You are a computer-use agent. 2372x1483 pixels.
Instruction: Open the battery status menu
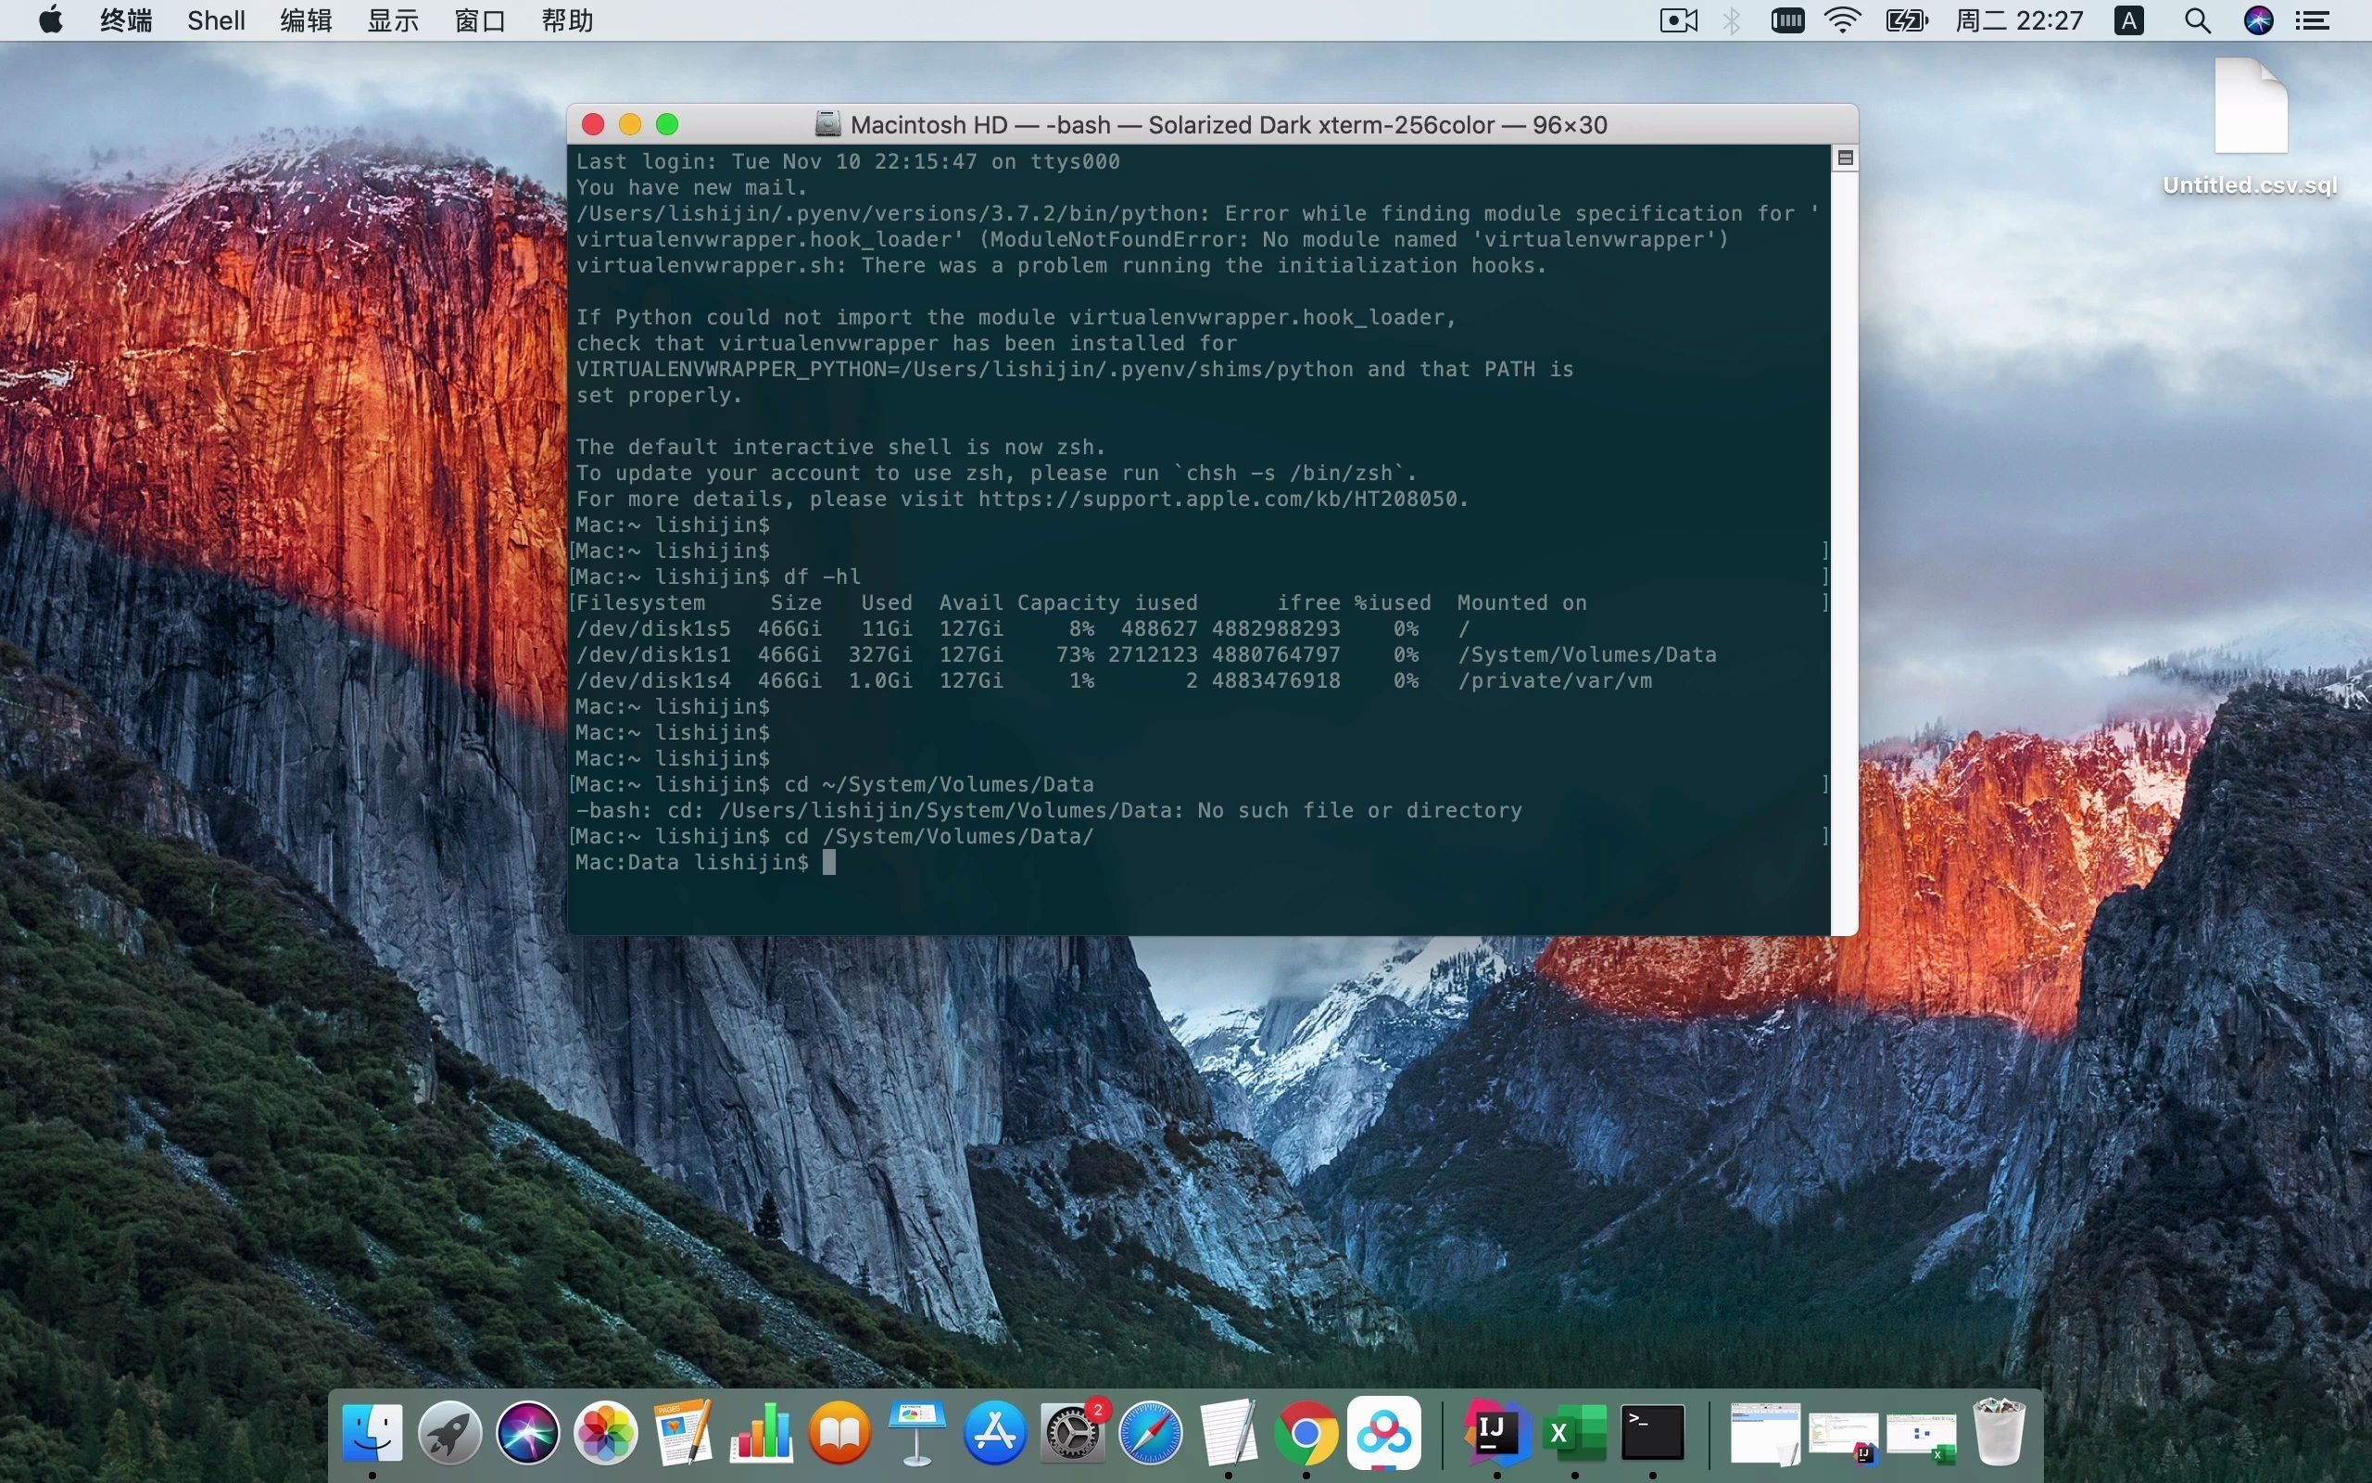pyautogui.click(x=1907, y=20)
